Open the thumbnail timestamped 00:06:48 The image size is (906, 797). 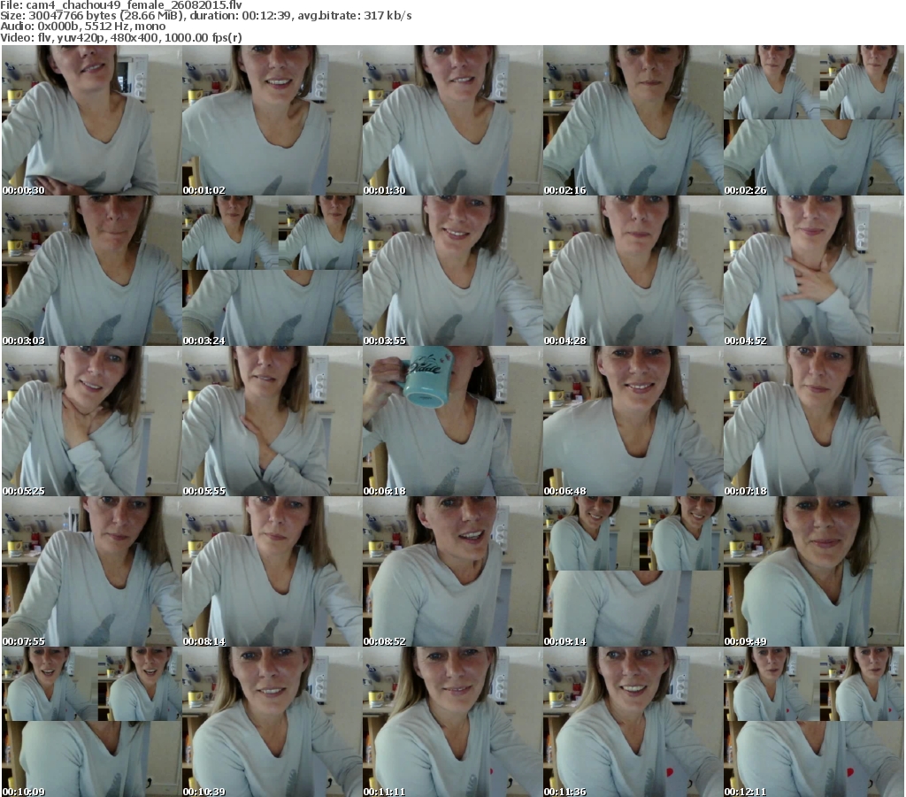click(633, 421)
